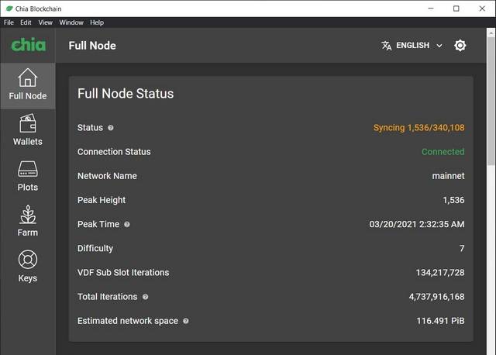Open the Edit menu
The width and height of the screenshot is (496, 355).
pos(26,22)
